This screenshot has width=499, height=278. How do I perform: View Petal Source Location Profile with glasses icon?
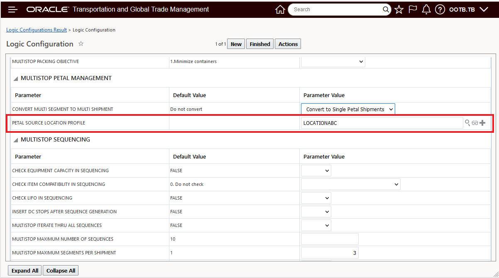(x=475, y=123)
